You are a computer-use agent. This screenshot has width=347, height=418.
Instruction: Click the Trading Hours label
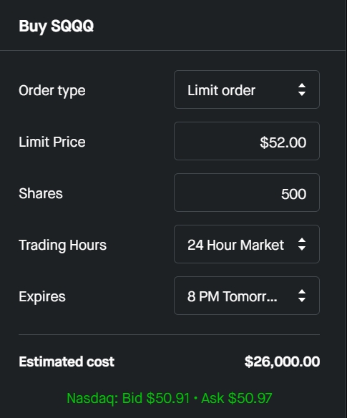pos(62,246)
